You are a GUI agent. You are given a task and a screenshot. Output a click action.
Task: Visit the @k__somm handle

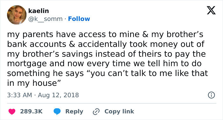[45, 19]
